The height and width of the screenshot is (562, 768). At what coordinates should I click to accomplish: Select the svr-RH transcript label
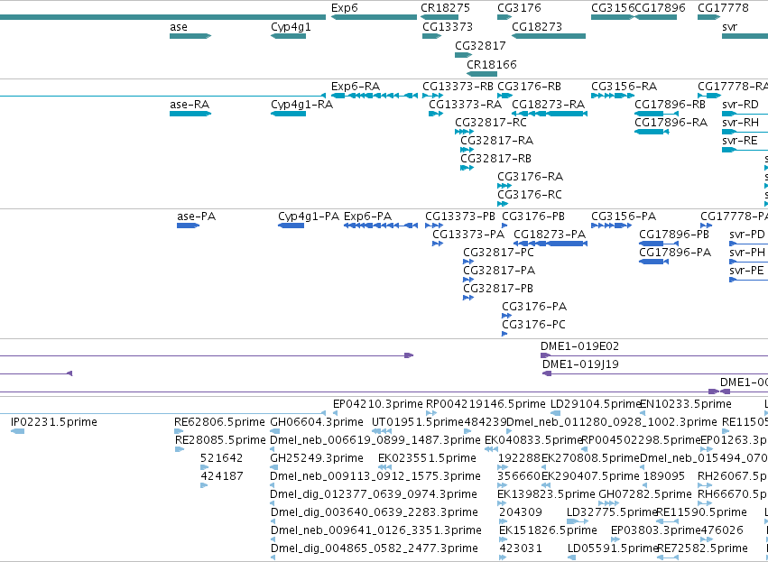pos(740,123)
